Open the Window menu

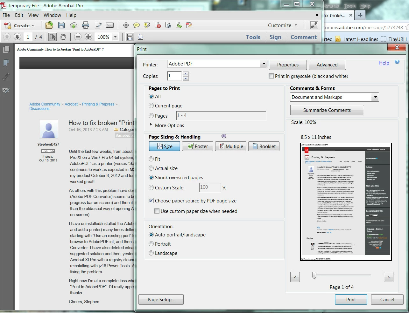pyautogui.click(x=52, y=15)
